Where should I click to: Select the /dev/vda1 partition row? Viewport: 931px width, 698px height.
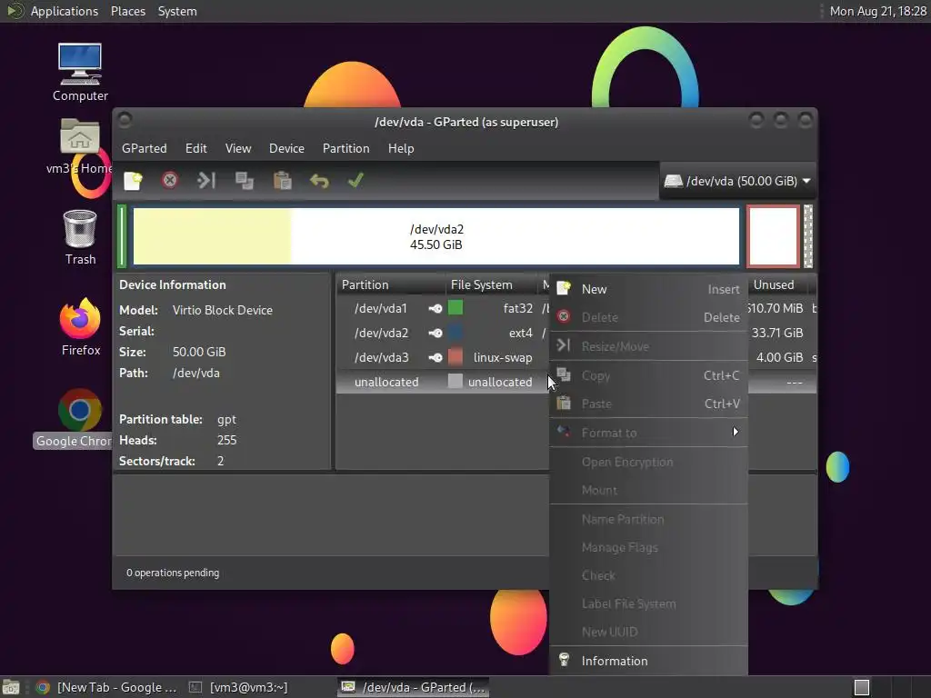[443, 308]
